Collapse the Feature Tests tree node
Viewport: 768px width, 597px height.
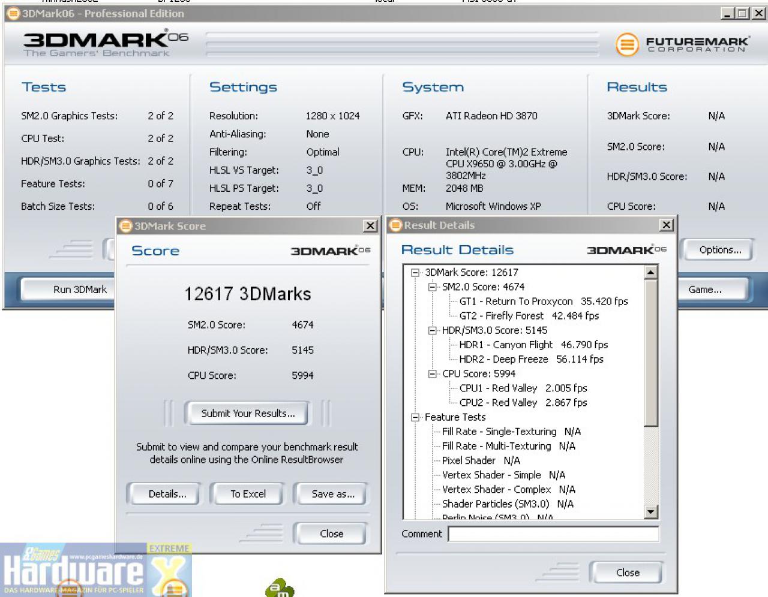pyautogui.click(x=415, y=417)
